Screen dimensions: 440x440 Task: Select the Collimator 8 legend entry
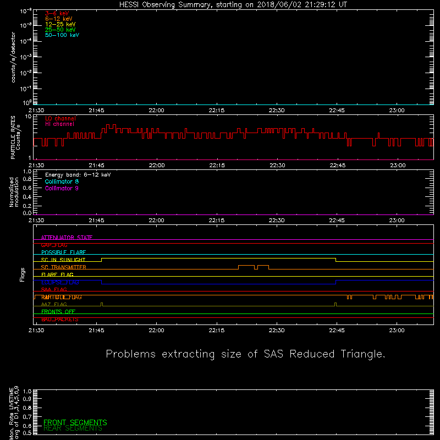62,182
